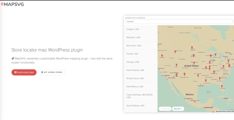
Task: Click the map marker on North Dakota
Action: point(192,47)
